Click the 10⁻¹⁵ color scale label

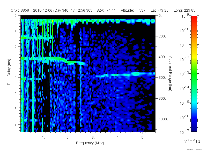click(x=185, y=103)
